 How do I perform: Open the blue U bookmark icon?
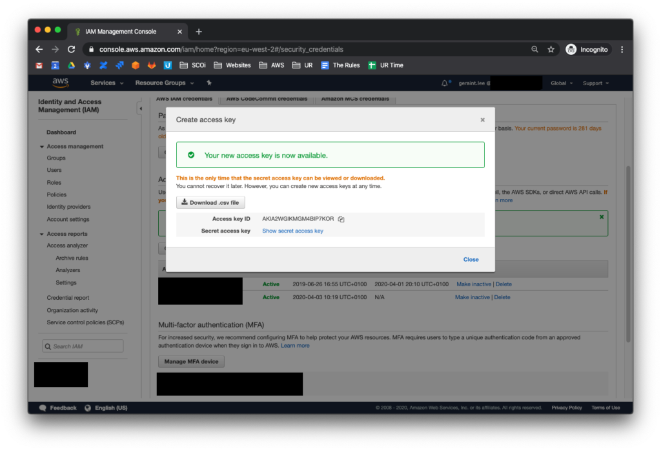tap(168, 65)
